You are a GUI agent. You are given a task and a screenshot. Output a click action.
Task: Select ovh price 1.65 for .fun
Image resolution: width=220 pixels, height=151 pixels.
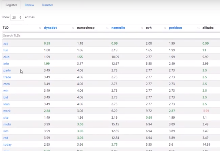click(x=149, y=50)
